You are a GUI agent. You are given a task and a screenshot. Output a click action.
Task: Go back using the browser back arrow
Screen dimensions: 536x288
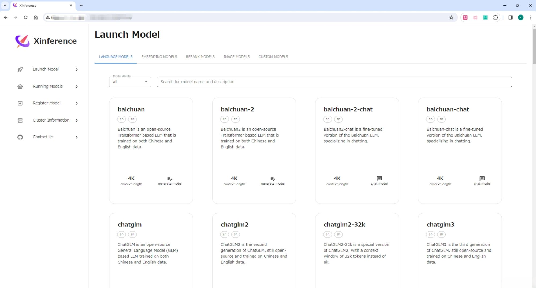point(6,17)
